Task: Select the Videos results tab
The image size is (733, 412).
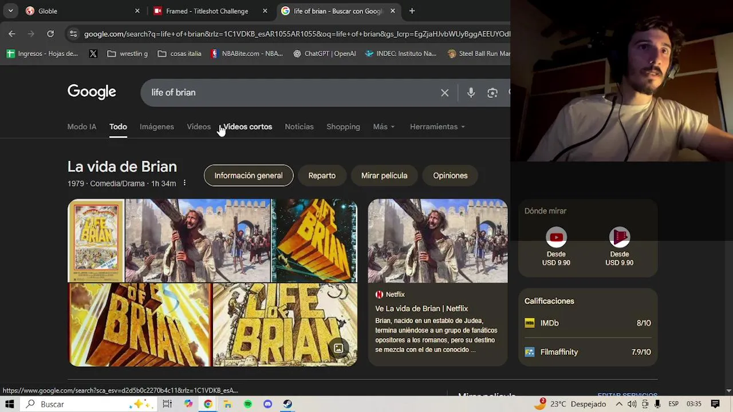Action: pyautogui.click(x=199, y=126)
